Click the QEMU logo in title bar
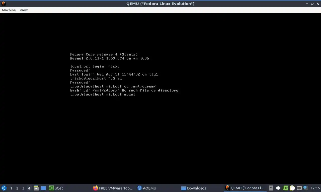Viewport: 321px width, 192px height. (4, 3)
